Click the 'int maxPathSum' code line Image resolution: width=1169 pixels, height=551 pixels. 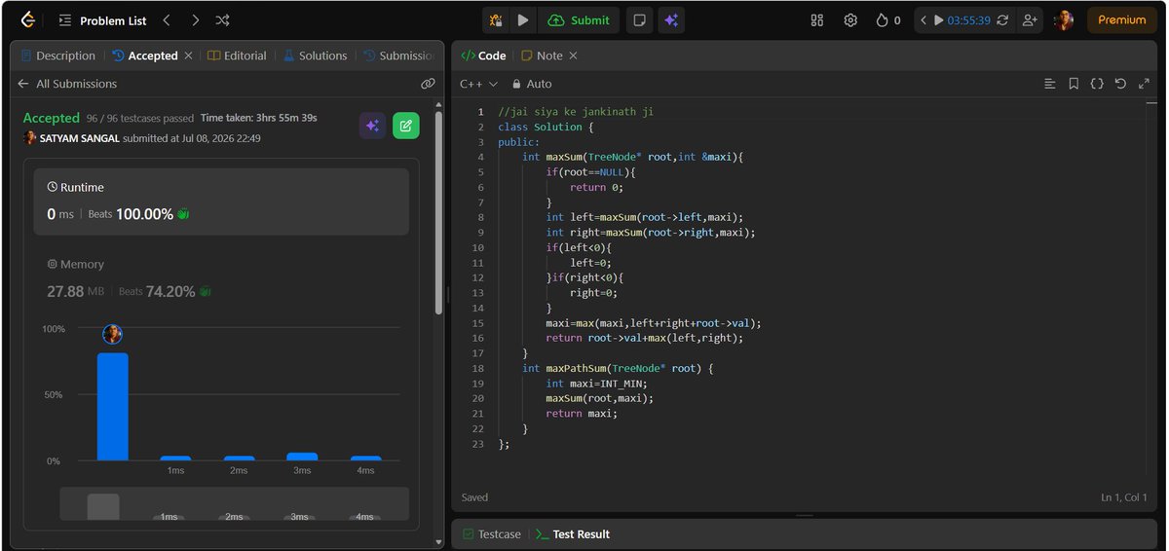click(x=619, y=368)
